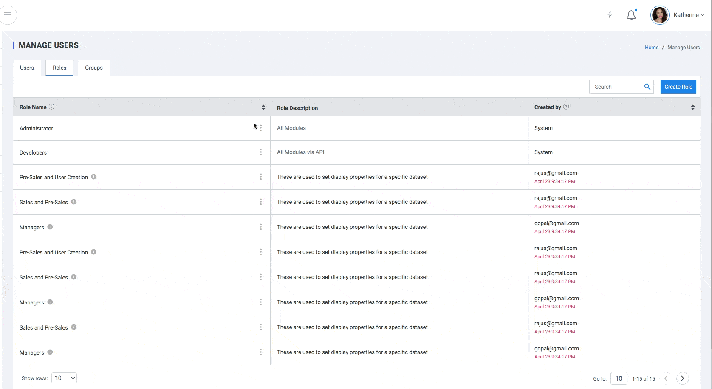
Task: Click info icon on last Managers role
Action: click(x=50, y=352)
